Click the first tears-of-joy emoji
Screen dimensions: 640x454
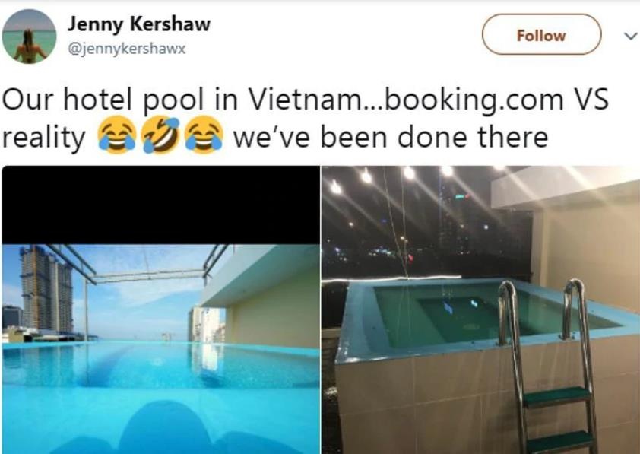(x=116, y=135)
